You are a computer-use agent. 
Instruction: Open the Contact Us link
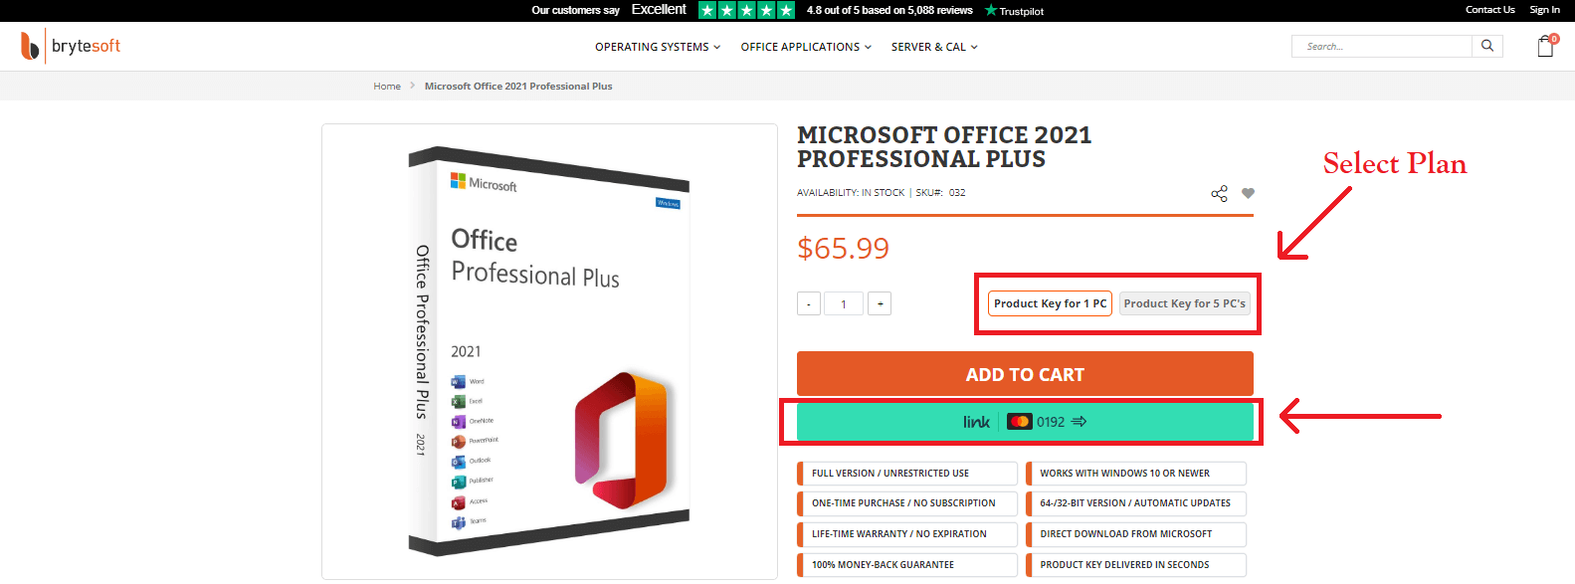[x=1489, y=10]
